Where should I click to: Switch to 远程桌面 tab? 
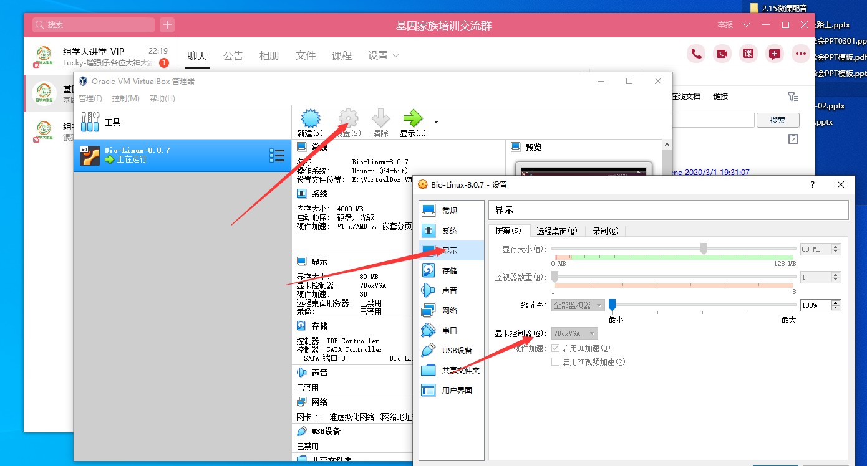pos(556,231)
